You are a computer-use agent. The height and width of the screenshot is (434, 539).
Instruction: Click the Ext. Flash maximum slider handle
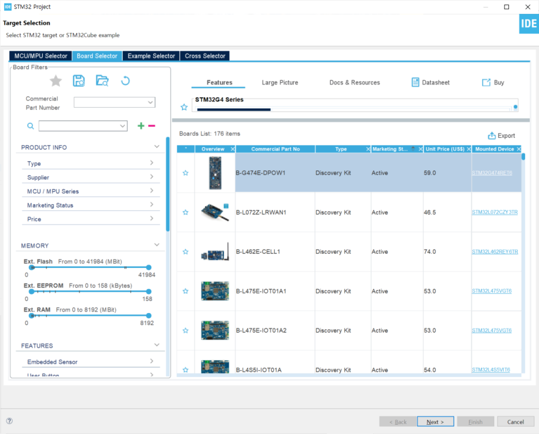pyautogui.click(x=149, y=267)
